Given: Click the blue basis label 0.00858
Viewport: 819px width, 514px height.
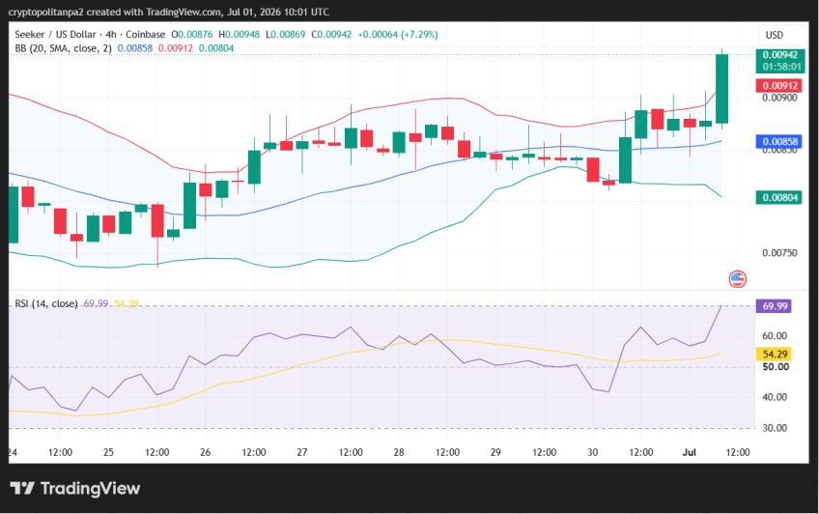Looking at the screenshot, I should (778, 142).
